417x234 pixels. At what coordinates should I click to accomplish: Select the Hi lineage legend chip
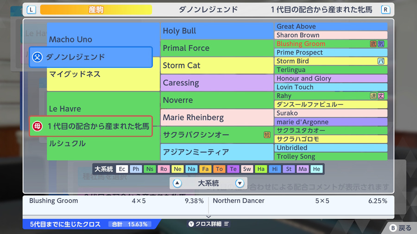(275, 169)
